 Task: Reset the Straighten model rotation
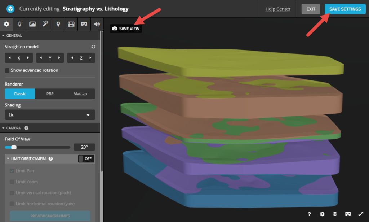click(93, 47)
